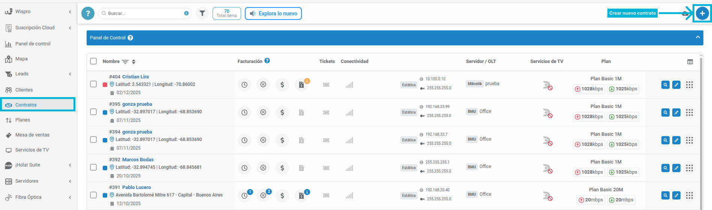Check the gonza prueba #395 checkbox
This screenshot has height=210, width=712.
coord(93,112)
